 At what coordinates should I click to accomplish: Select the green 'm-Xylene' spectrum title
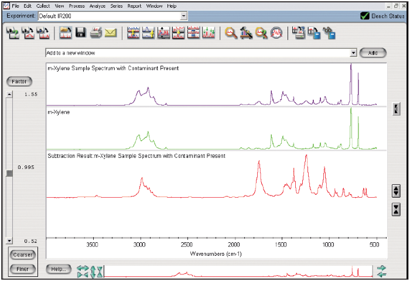click(x=59, y=112)
